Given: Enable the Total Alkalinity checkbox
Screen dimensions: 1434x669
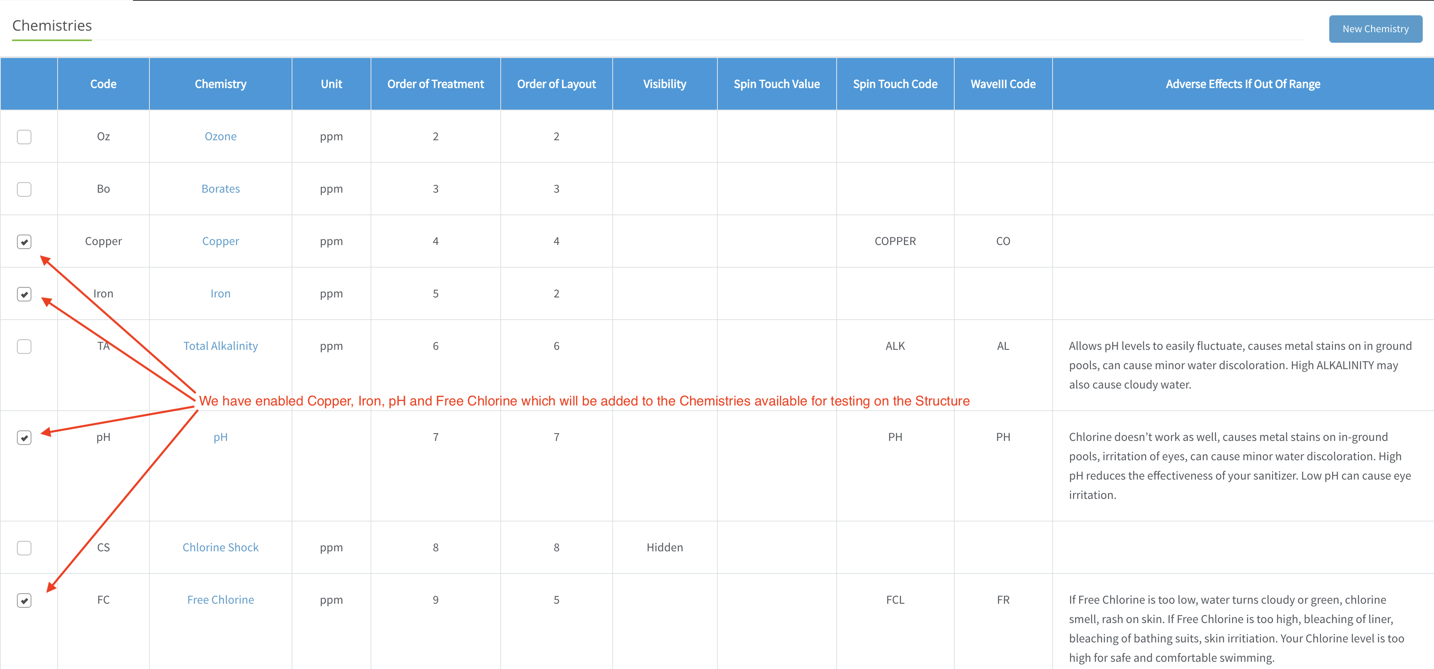Looking at the screenshot, I should [24, 346].
